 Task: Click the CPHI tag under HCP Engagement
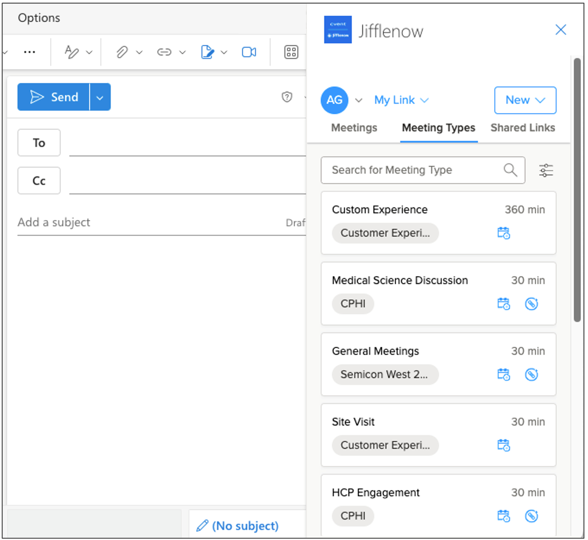[353, 516]
